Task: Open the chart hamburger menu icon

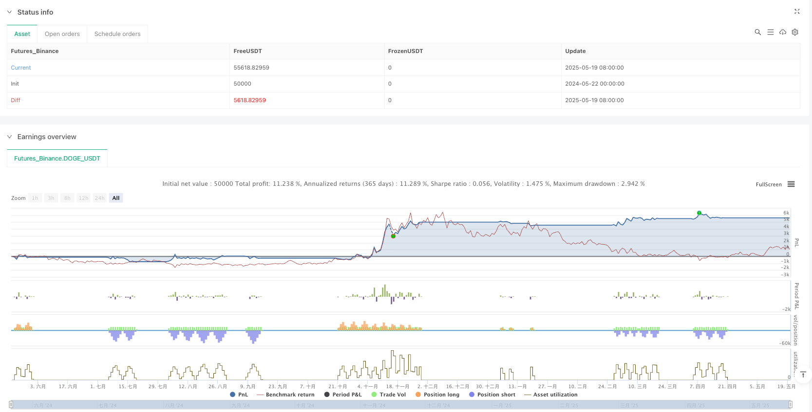Action: coord(791,184)
